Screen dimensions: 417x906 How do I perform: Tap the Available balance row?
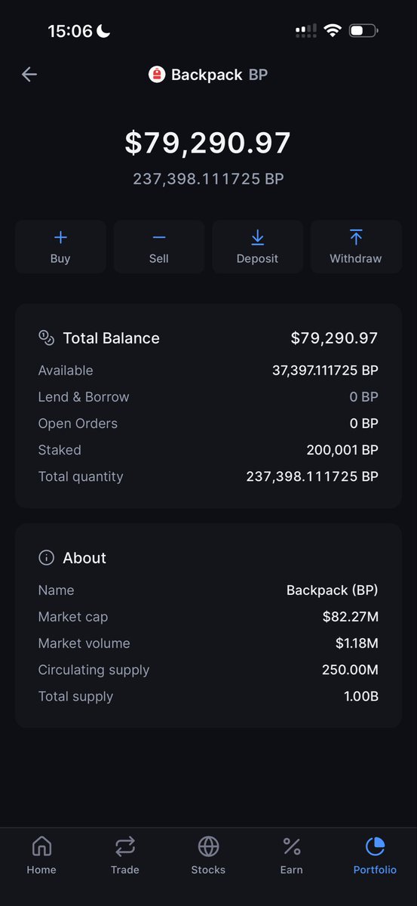pyautogui.click(x=208, y=371)
